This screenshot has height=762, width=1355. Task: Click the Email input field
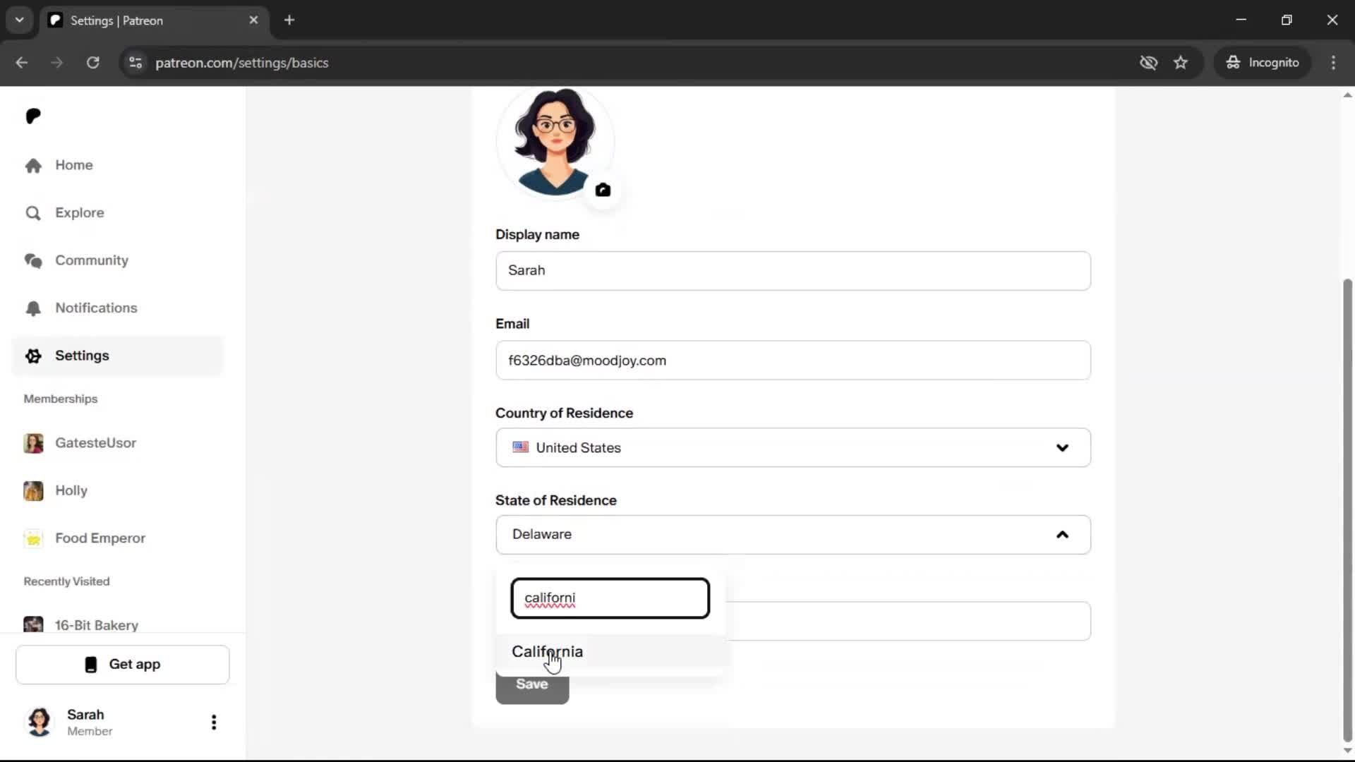pos(793,361)
